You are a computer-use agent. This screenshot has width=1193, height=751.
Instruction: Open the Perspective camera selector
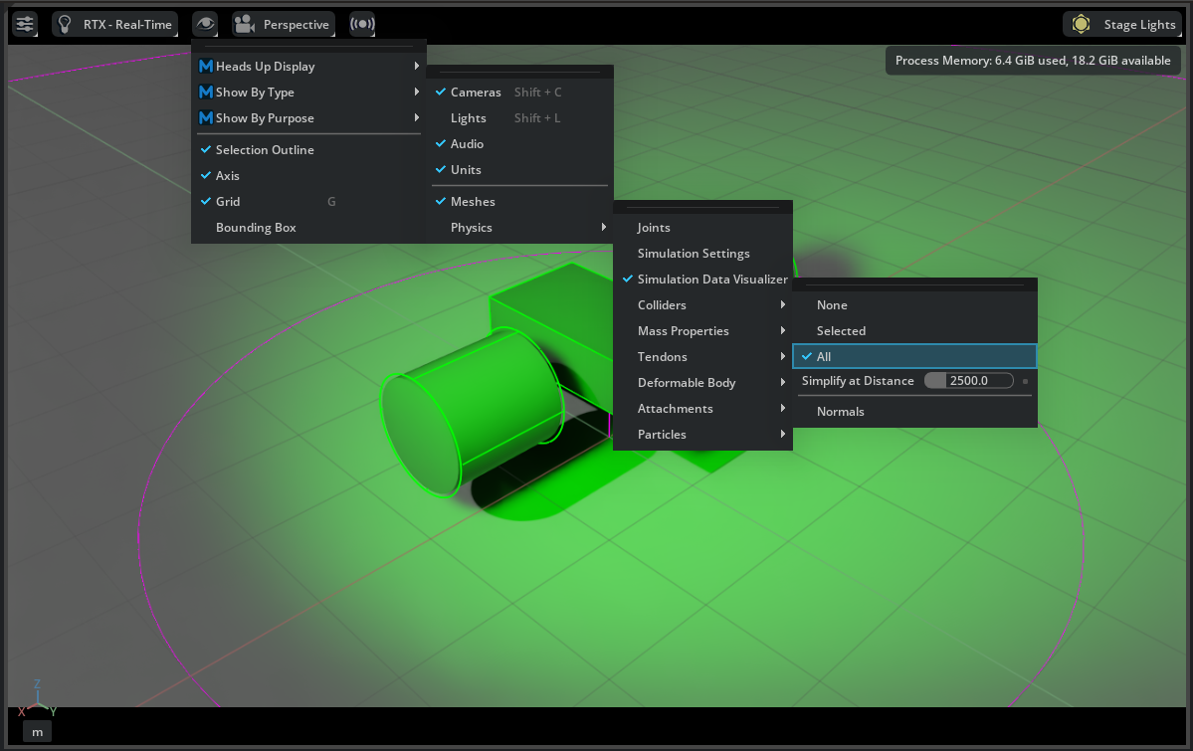coord(284,24)
